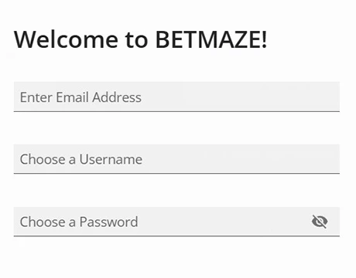Image resolution: width=356 pixels, height=278 pixels.
Task: Click the Welcome to BETMAZE! heading
Action: pos(141,39)
